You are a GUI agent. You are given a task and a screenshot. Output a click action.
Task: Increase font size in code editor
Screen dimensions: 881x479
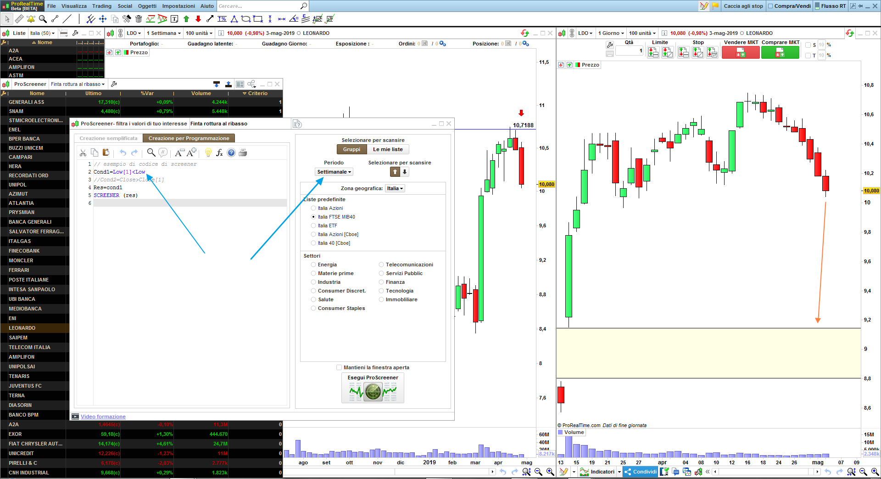pos(191,152)
